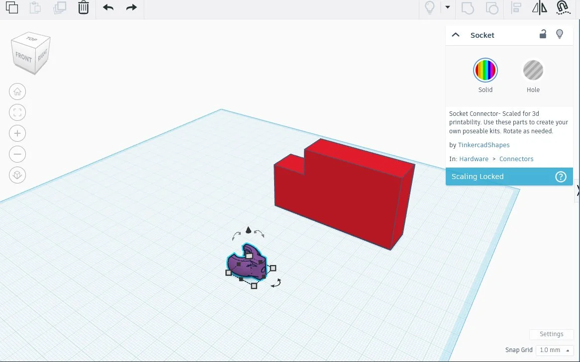Collapse the Socket shape panel
580x362 pixels.
[456, 35]
